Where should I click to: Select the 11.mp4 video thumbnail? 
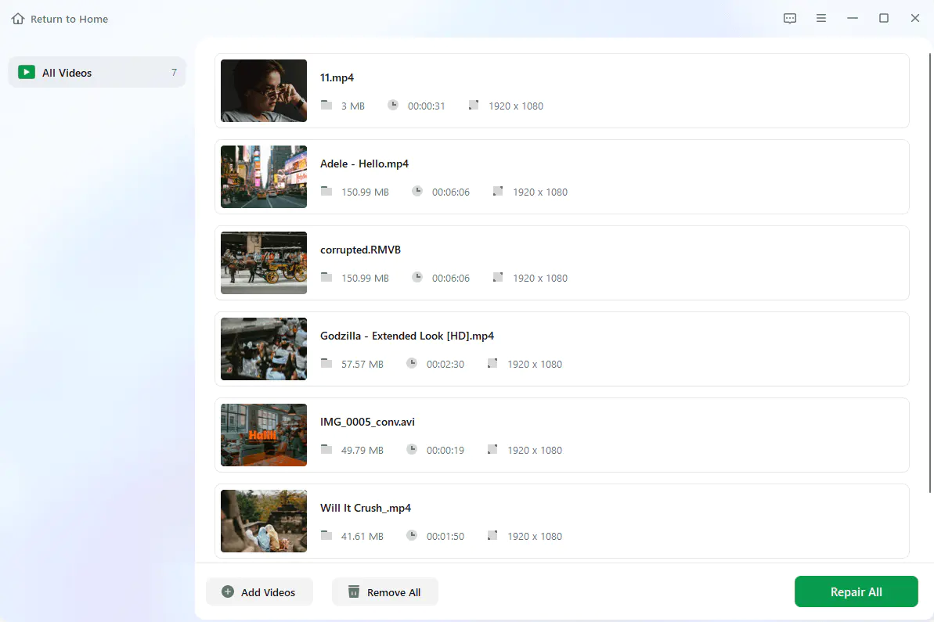pos(264,91)
